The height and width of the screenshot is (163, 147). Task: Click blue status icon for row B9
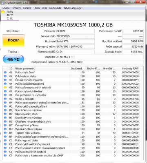(x=5, y=118)
